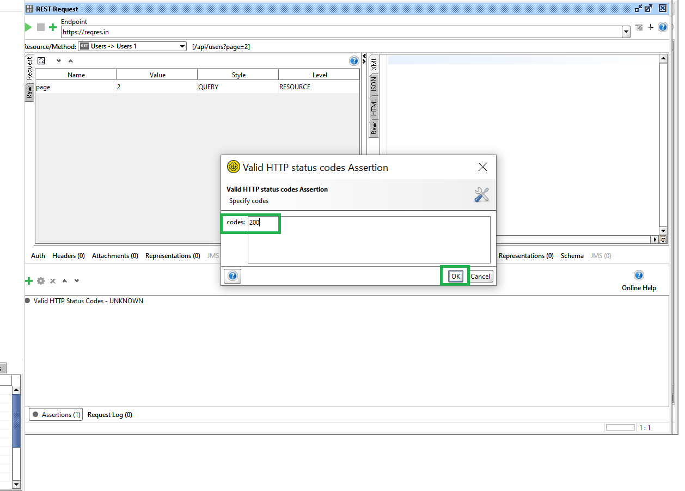Open the Online Help icon

tap(639, 275)
